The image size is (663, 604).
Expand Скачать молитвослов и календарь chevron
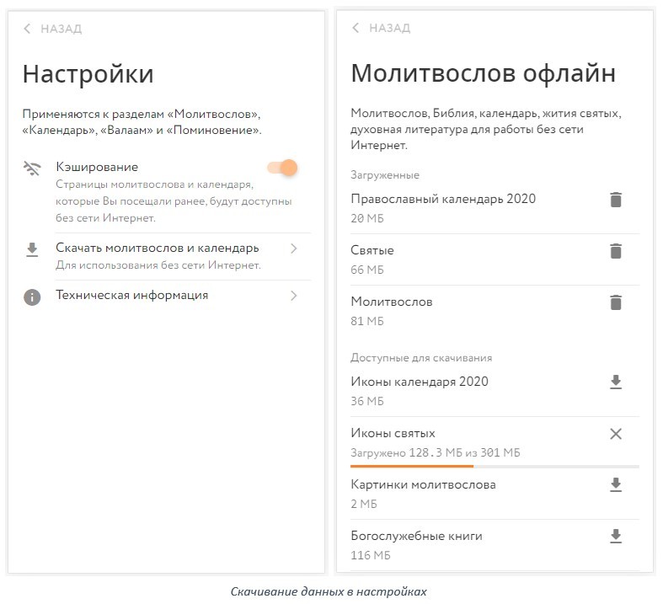(x=293, y=249)
